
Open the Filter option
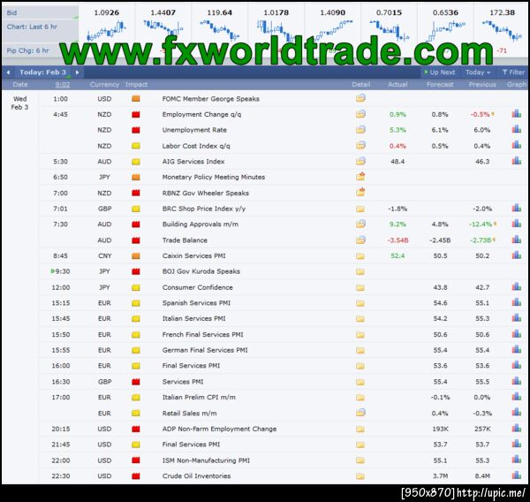click(x=513, y=72)
